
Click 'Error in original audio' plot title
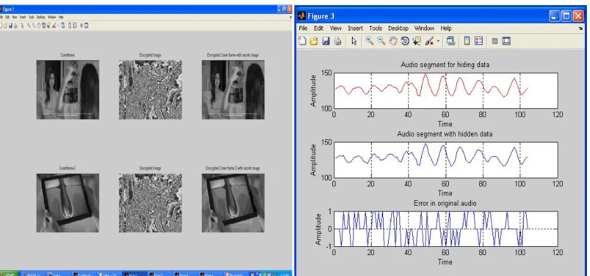click(445, 203)
